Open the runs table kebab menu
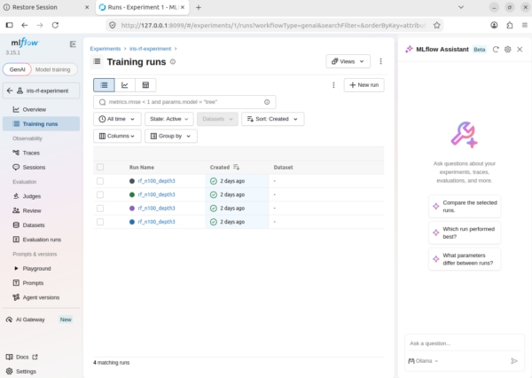Viewport: 532px width, 378px height. (x=333, y=85)
